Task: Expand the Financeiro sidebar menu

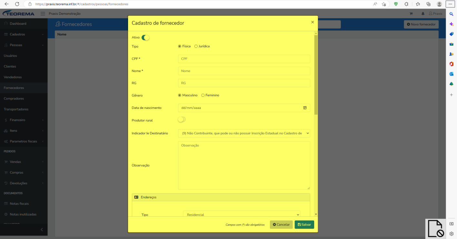Action: point(24,120)
